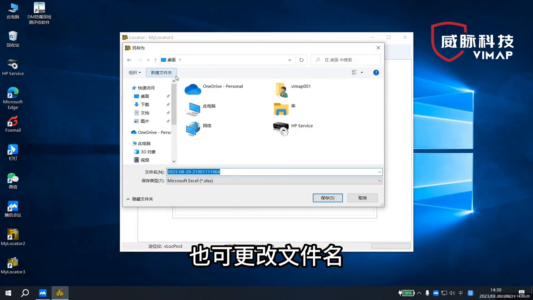Select 3D 对象 in the navigation tree

click(x=148, y=152)
